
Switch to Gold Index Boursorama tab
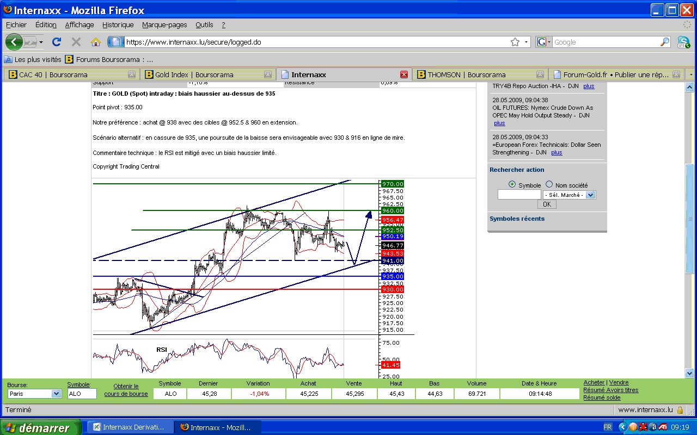(207, 74)
